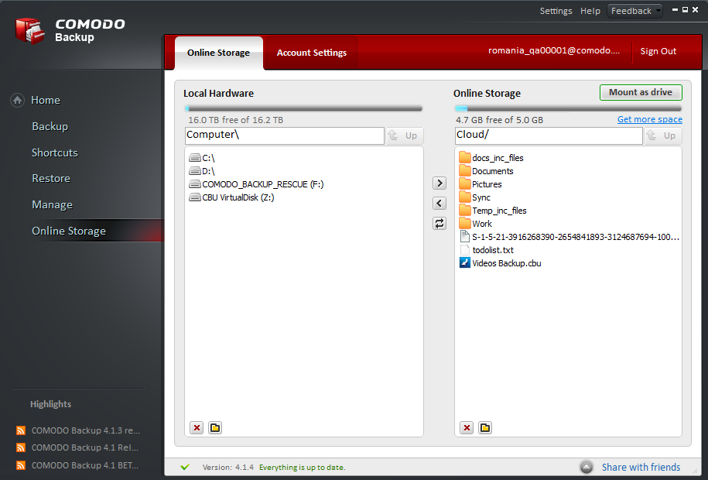
Task: Click the red delete icon under Online Storage
Action: click(x=467, y=427)
